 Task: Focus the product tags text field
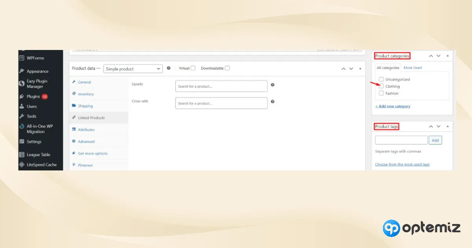(401, 140)
